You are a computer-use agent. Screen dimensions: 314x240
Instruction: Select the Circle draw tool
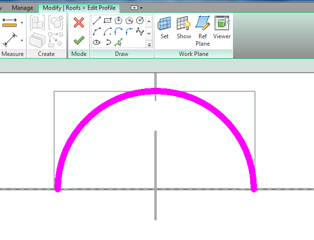(x=140, y=21)
